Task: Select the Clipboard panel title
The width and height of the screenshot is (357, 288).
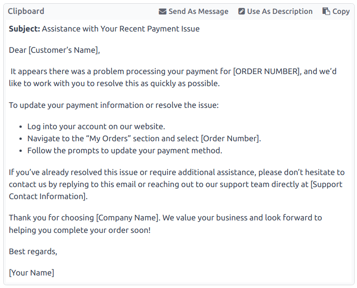Action: point(26,11)
